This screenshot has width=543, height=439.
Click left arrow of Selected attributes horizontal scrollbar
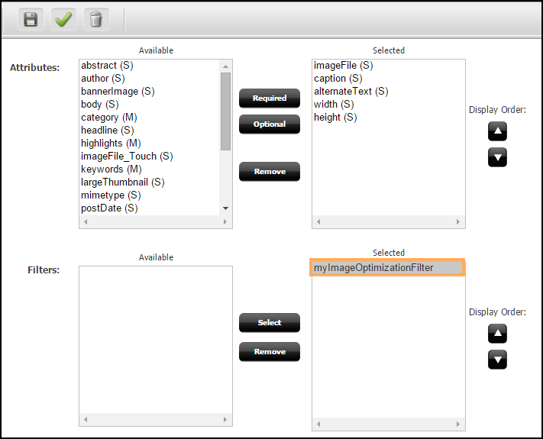point(318,221)
